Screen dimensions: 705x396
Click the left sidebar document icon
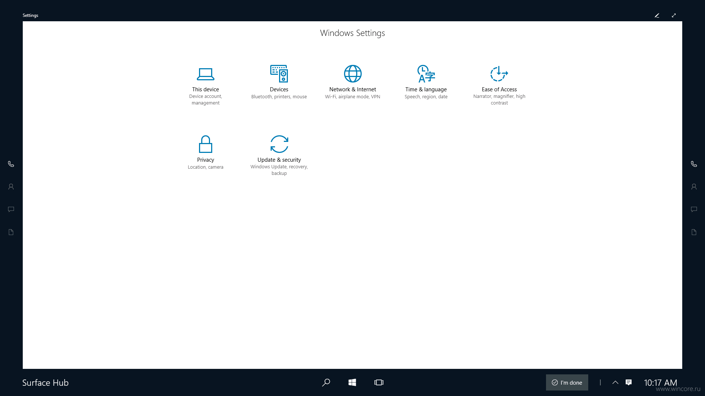click(x=11, y=232)
